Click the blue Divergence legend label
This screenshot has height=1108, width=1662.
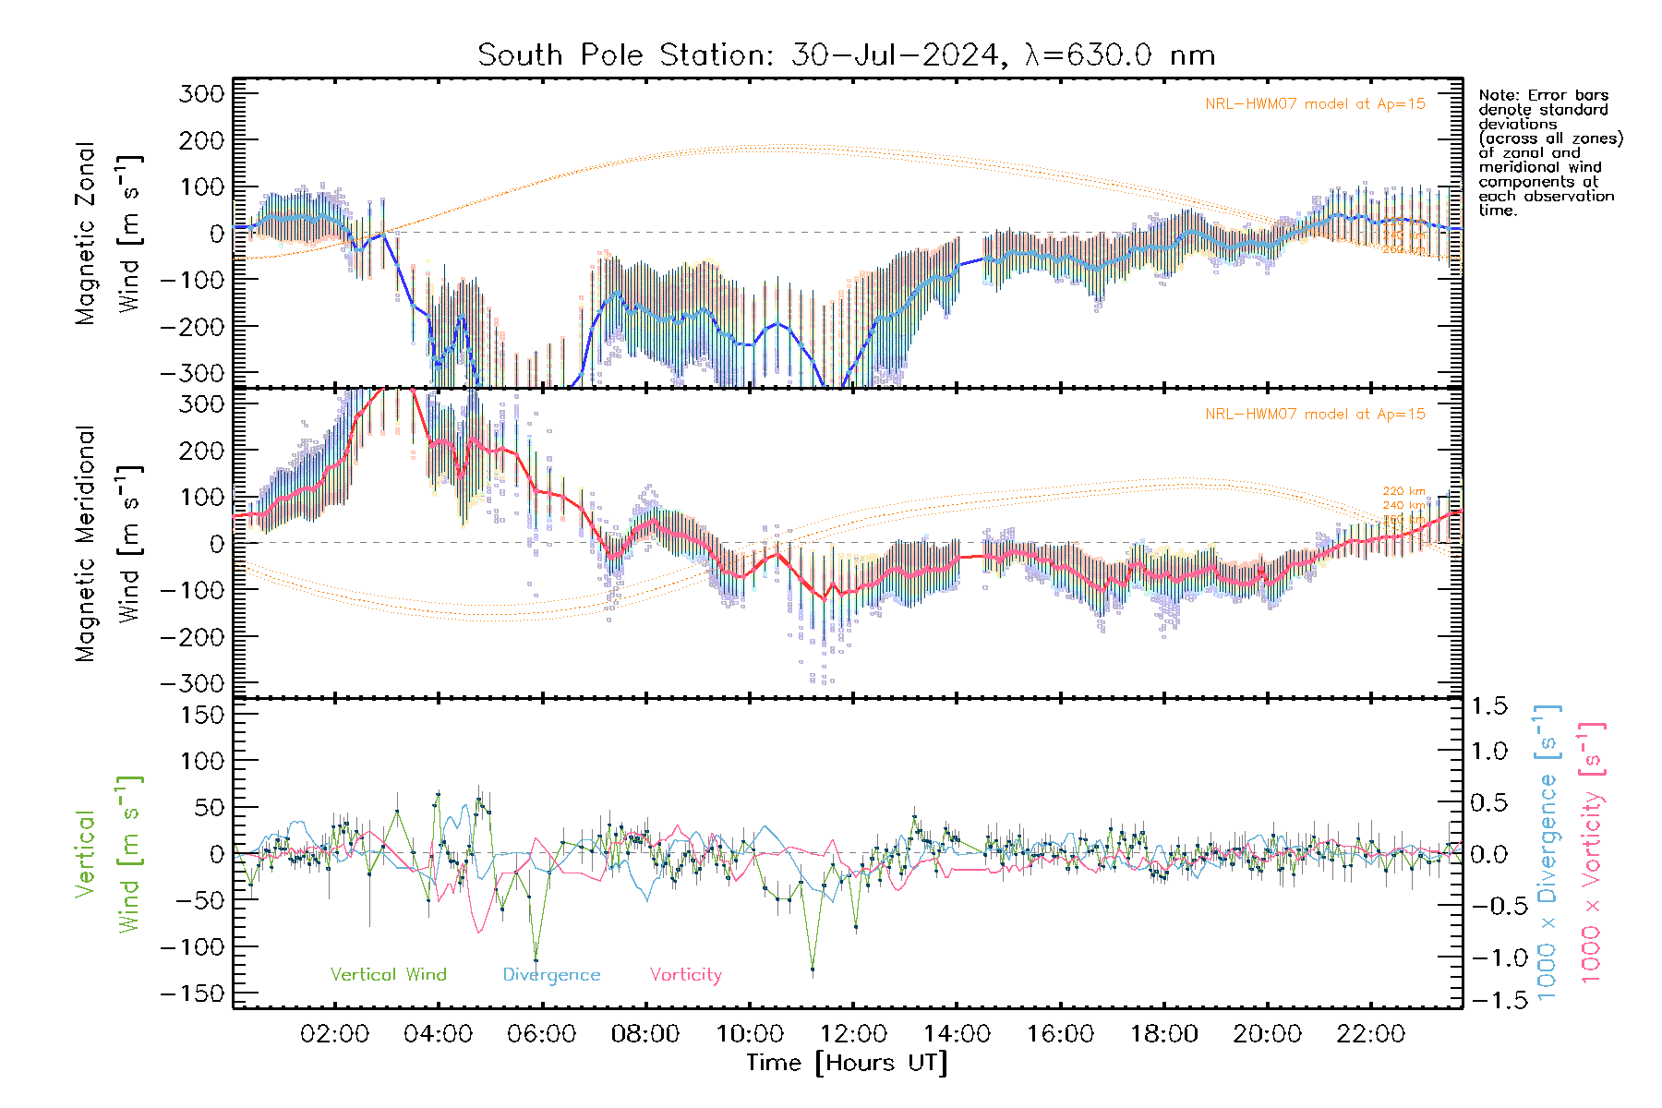[x=551, y=975]
